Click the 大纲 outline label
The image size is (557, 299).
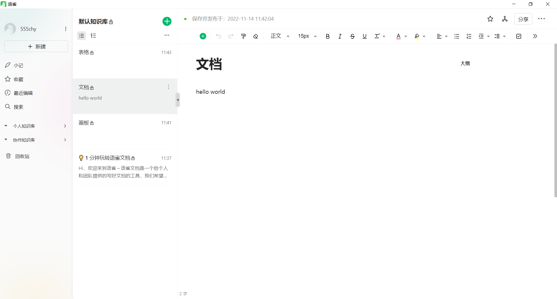tap(465, 63)
